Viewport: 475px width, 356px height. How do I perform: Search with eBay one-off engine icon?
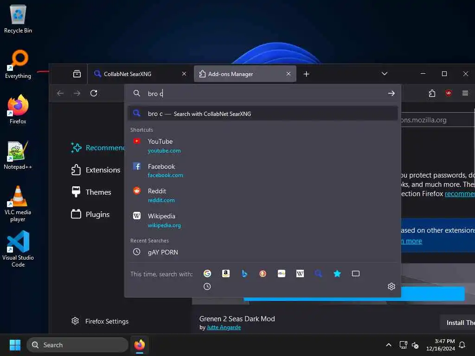(282, 273)
